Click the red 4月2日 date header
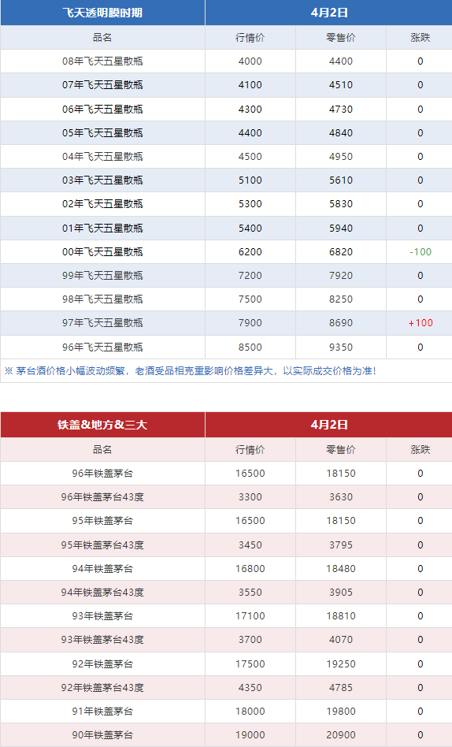Viewport: 452px width, 747px height. (x=328, y=425)
